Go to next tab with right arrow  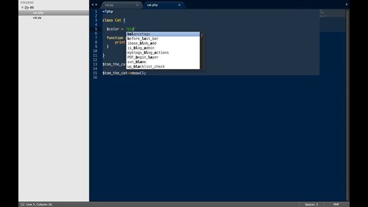(x=96, y=5)
